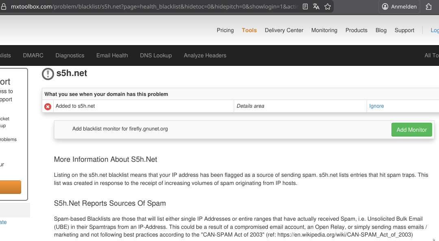Open the Products menu
This screenshot has height=241, width=439.
[x=356, y=30]
